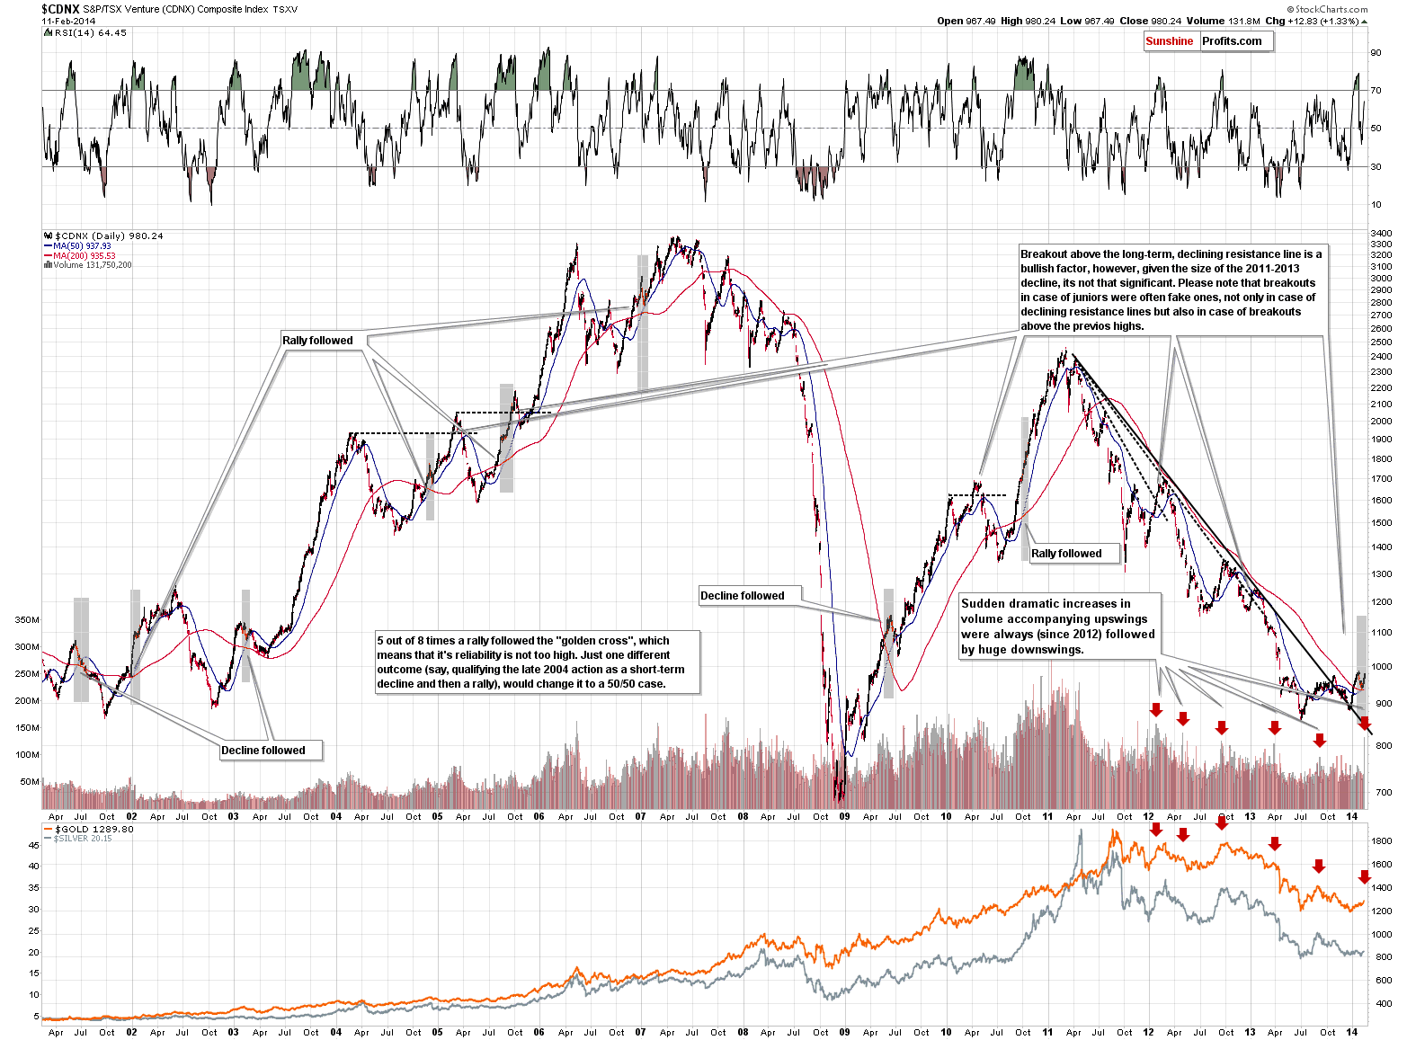Screen dimensions: 1407x1040
Task: Select the Volume 131,750,200 legend entry
Action: [x=88, y=265]
